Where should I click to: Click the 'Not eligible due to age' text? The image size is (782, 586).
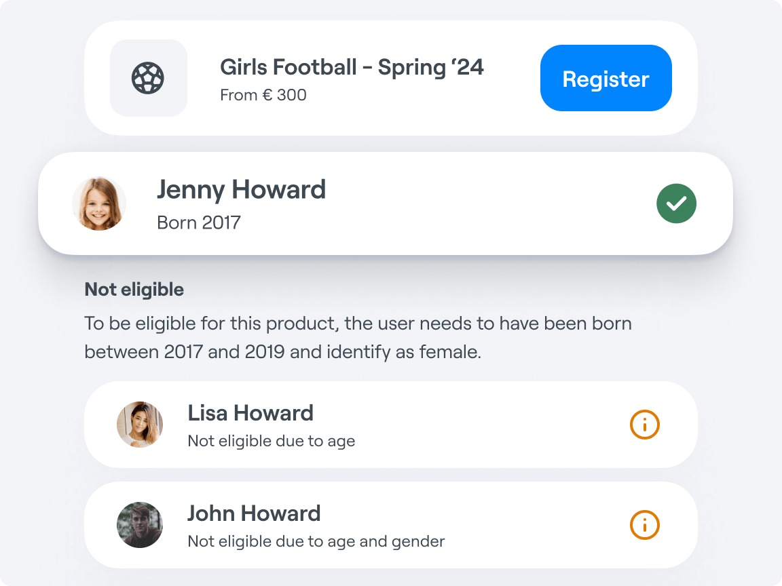[x=272, y=441]
